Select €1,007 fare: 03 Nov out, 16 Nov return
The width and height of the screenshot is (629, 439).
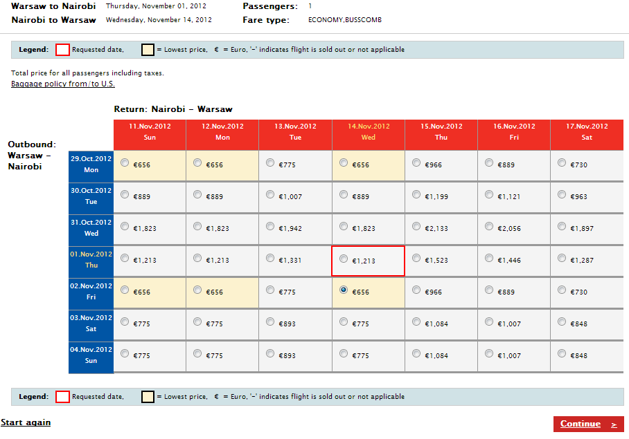[x=489, y=321]
